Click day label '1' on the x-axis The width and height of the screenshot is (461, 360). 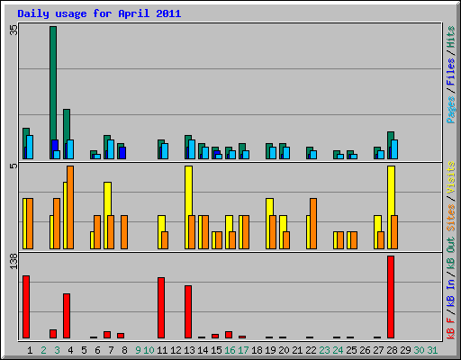(30, 350)
